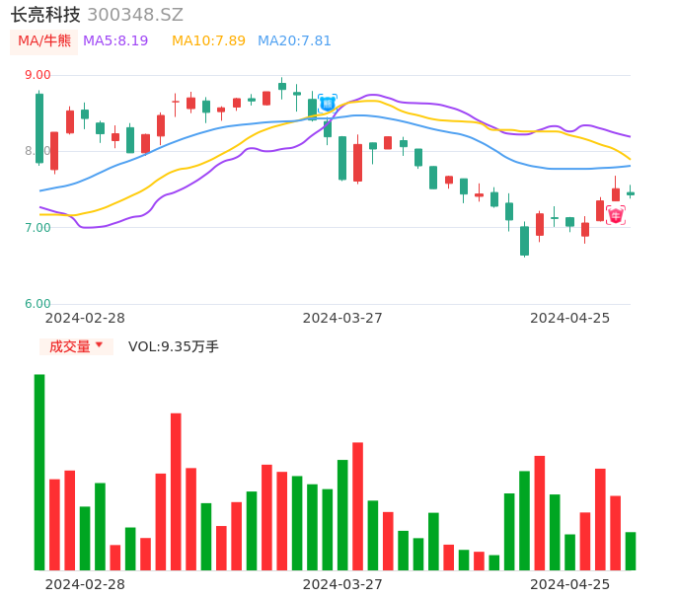
Task: Click 2024-02-28 date under price chart
Action: point(85,318)
